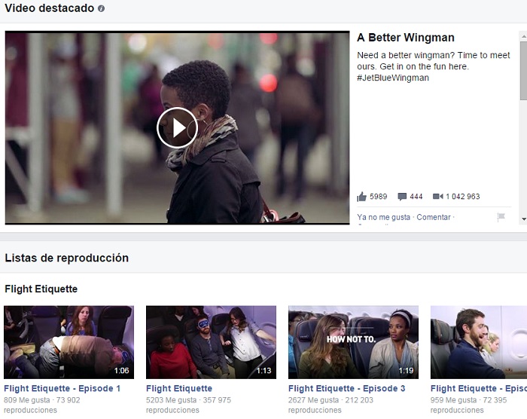
Task: Open the #JetBlueWingman hashtag
Action: [x=392, y=78]
